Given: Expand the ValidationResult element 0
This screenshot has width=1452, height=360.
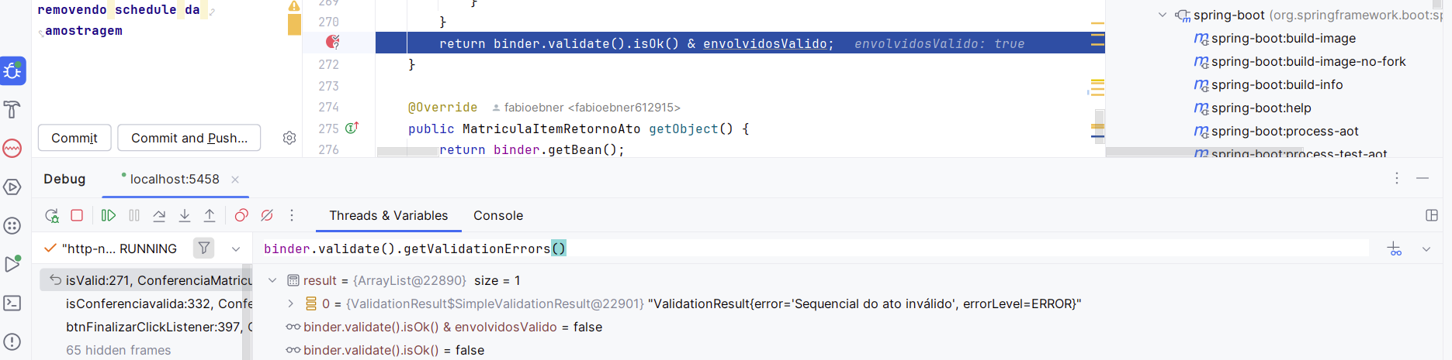Looking at the screenshot, I should pos(291,303).
